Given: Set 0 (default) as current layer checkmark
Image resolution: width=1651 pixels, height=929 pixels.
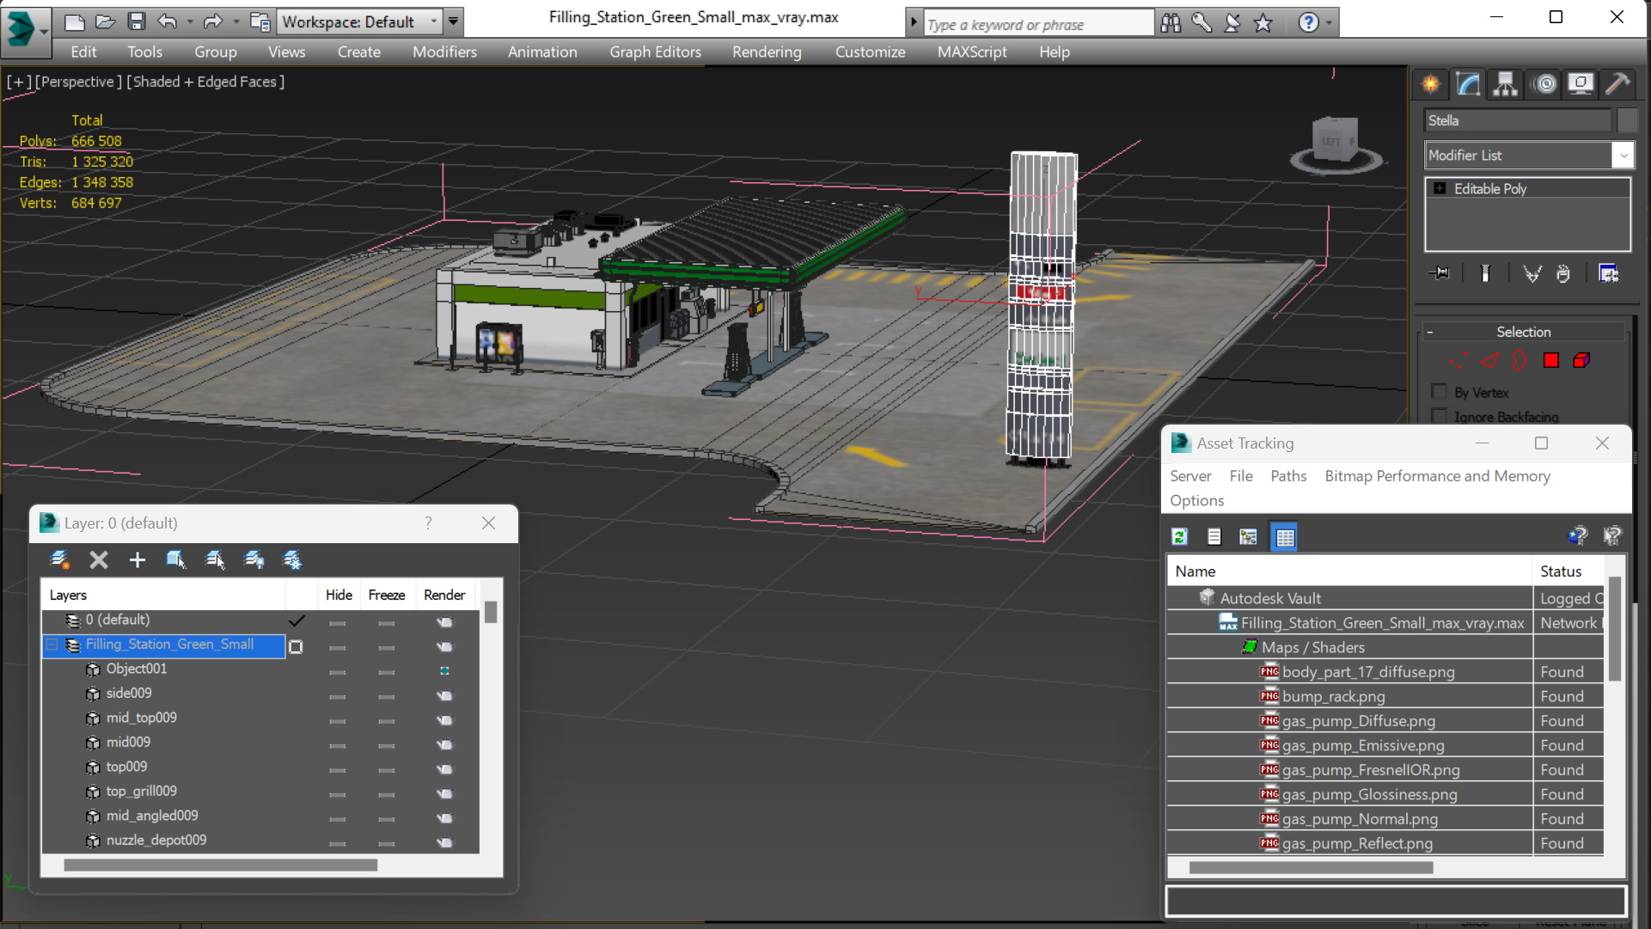Looking at the screenshot, I should [297, 620].
